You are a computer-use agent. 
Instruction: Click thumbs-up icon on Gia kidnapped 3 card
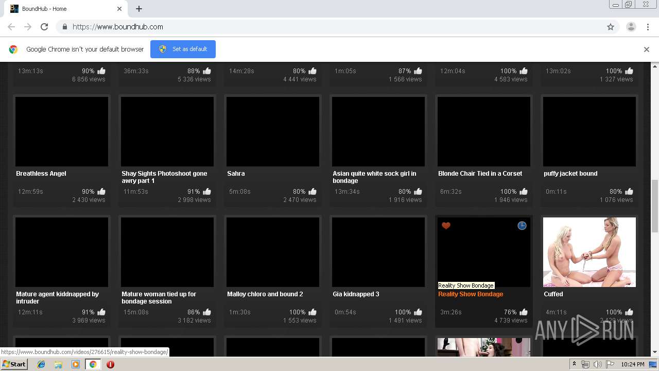click(x=418, y=312)
